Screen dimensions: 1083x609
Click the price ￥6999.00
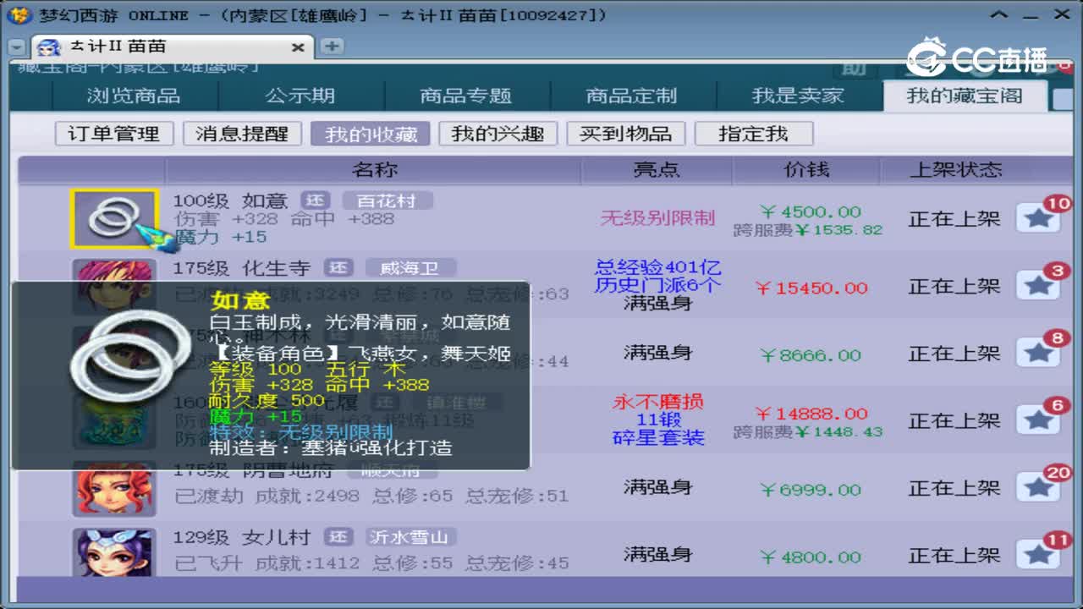pos(810,490)
